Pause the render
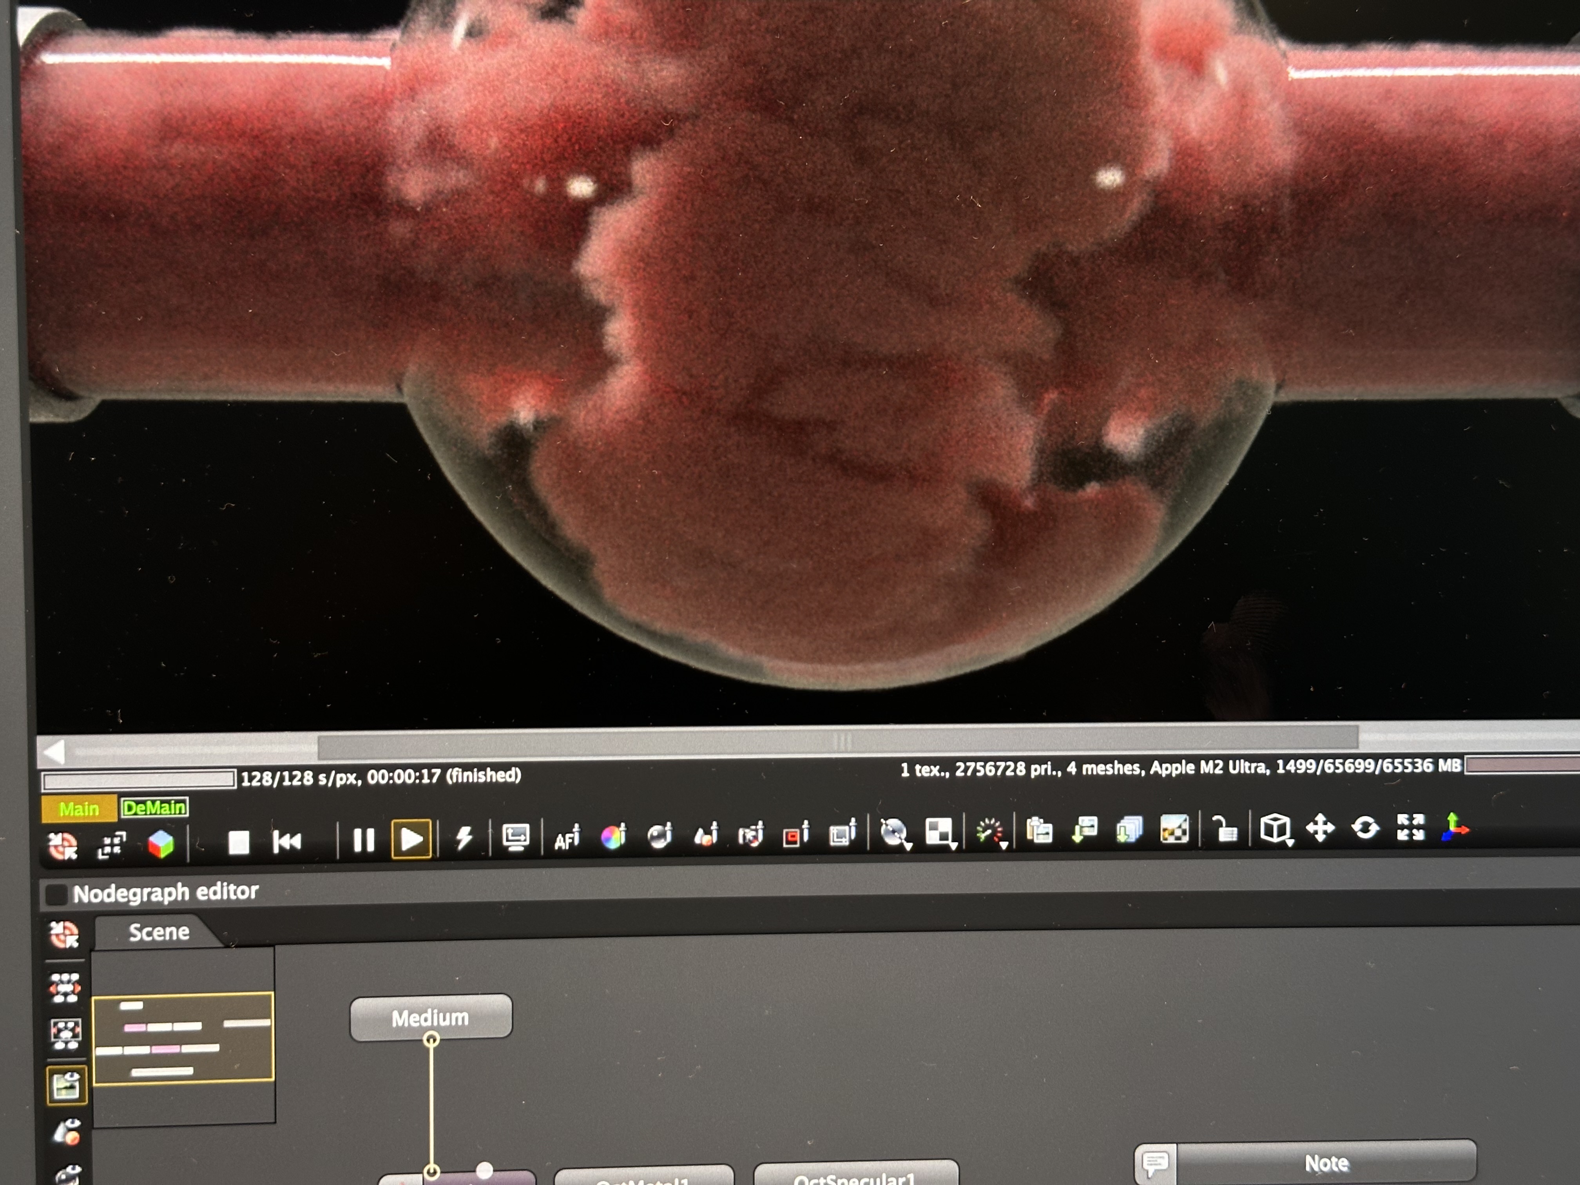1580x1185 pixels. [x=364, y=840]
